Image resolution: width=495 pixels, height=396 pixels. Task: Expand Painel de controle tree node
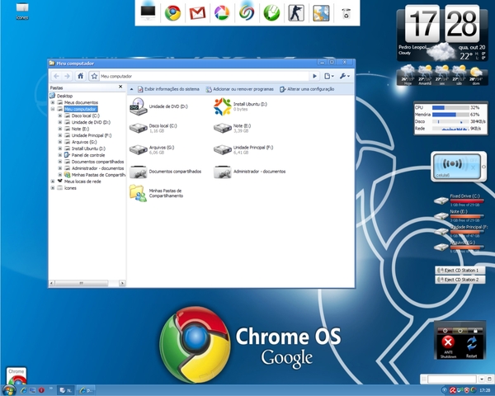tap(60, 155)
